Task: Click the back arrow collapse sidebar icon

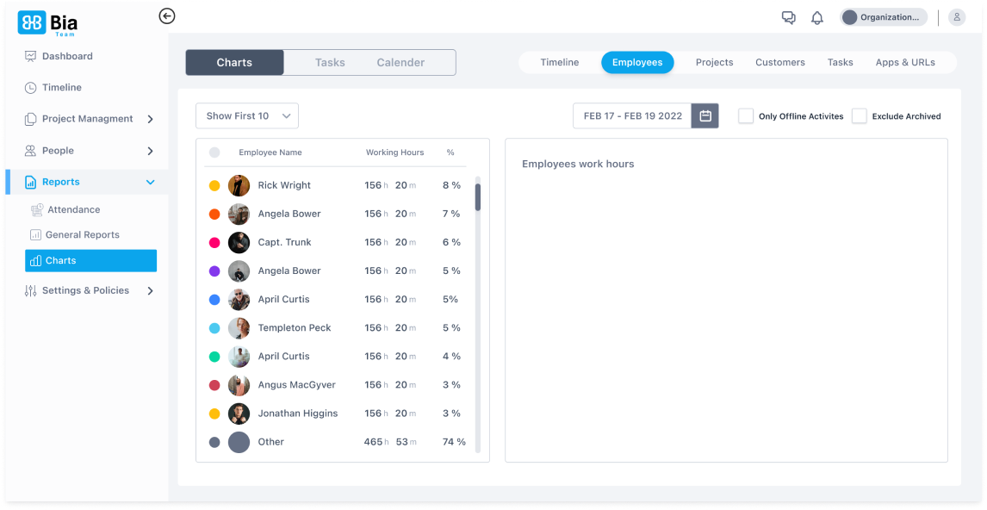Action: tap(167, 16)
